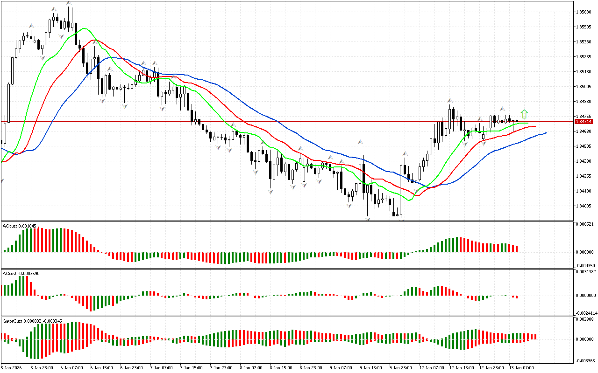Click the right end of the red Alligator line
This screenshot has width=598, height=373.
pyautogui.click(x=535, y=126)
